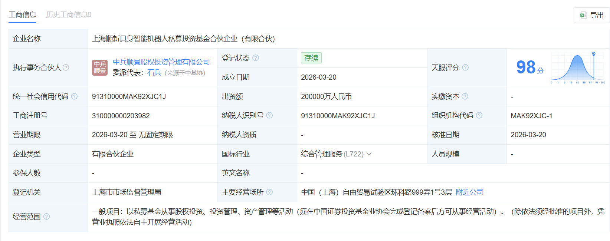Click the 中兵顺景 company logo thumbnail

click(x=100, y=67)
